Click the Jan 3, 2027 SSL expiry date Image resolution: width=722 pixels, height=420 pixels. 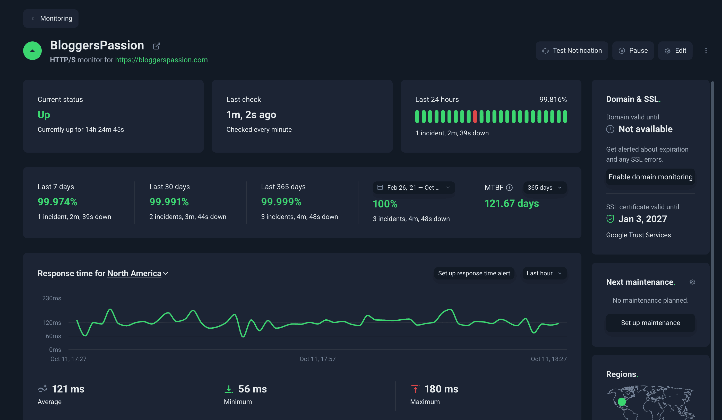[643, 219]
